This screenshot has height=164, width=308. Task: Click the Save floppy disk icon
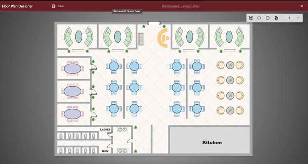click(54, 6)
